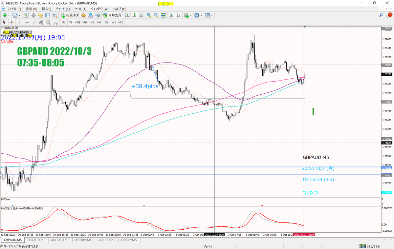
Task: Select the cursor arrow tool
Action: [x=4, y=22]
